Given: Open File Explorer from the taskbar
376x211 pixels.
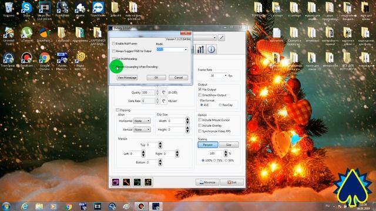Looking at the screenshot, I should tap(39, 206).
